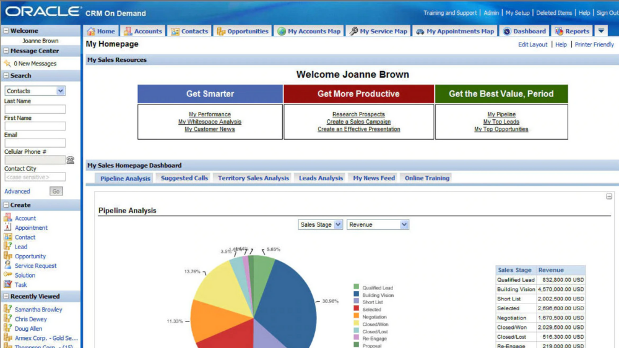This screenshot has height=348, width=619.
Task: Click the Create Service Request icon
Action: pos(8,265)
